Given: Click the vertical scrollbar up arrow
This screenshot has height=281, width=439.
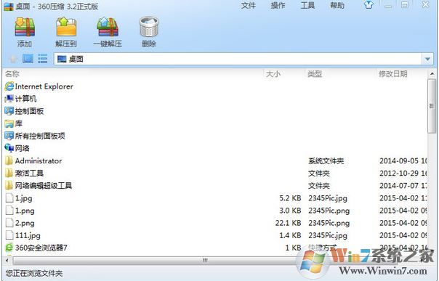Looking at the screenshot, I should pos(432,74).
